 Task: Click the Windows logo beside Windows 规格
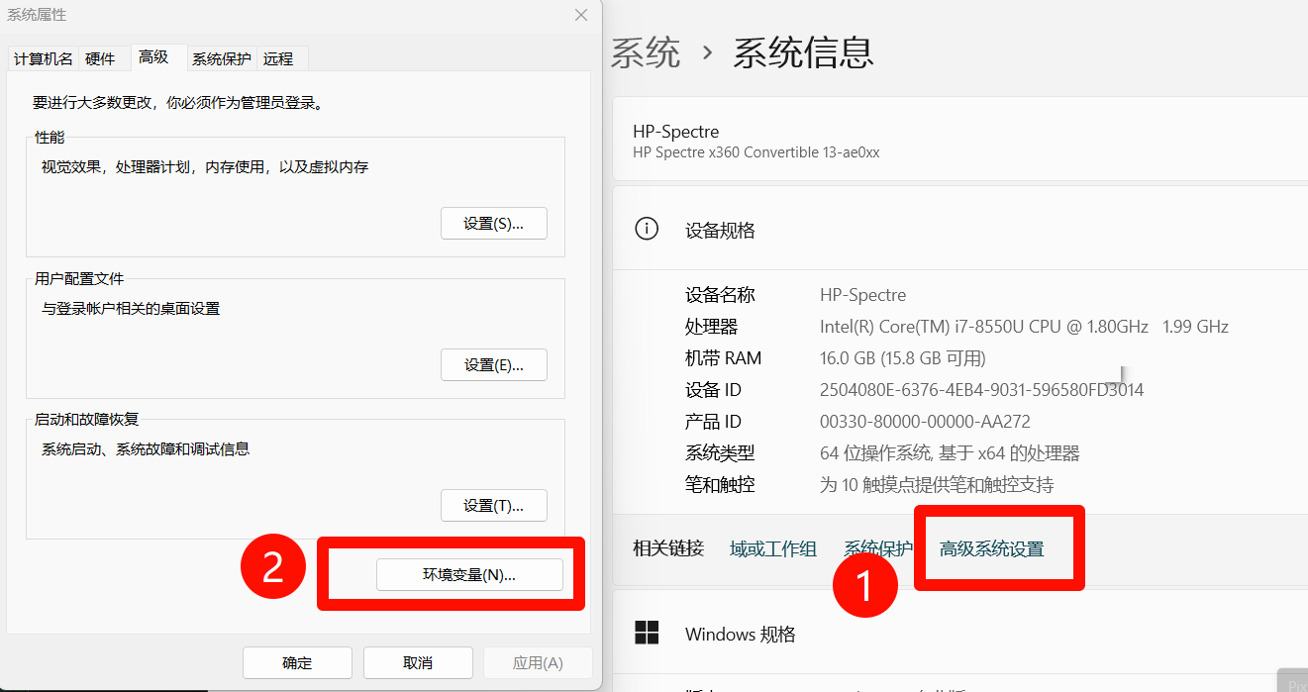tap(647, 634)
